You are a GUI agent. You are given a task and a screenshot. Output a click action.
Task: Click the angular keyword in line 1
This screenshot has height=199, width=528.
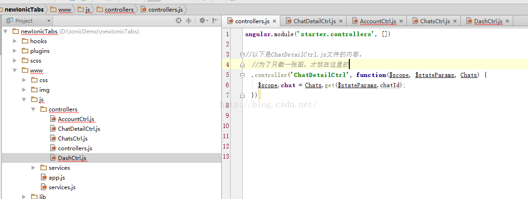click(258, 34)
